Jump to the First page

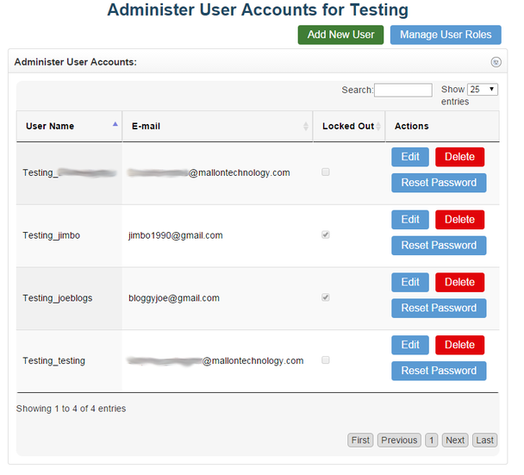coord(360,441)
